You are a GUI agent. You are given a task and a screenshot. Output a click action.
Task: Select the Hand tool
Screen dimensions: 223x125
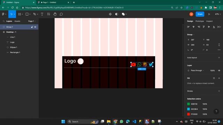coord(55,14)
